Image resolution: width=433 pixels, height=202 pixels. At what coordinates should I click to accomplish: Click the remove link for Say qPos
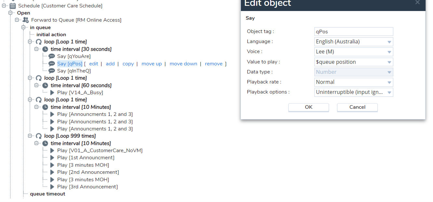point(214,64)
